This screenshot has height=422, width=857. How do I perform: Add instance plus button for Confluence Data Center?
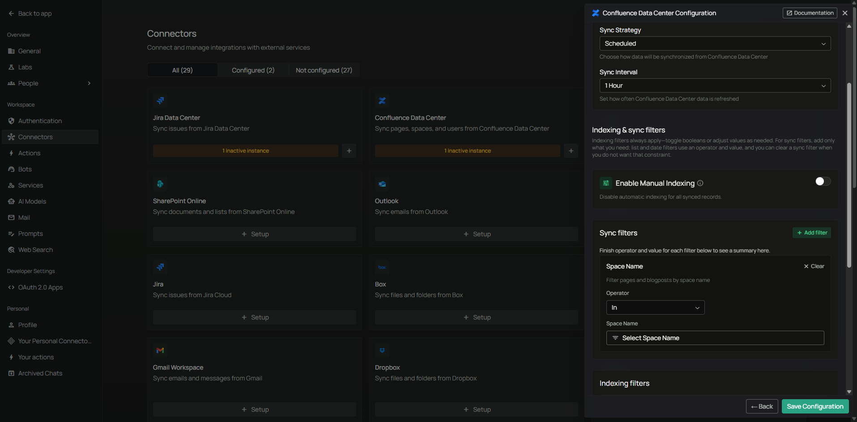tap(571, 151)
